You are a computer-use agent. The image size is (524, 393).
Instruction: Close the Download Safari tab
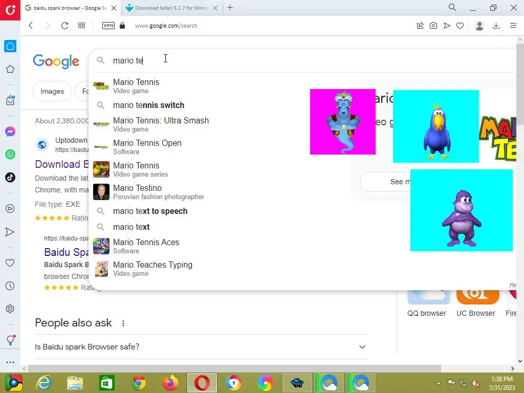215,8
